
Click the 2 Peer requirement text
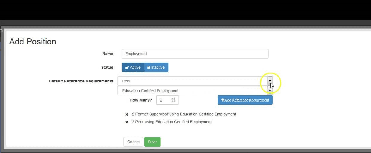(171, 122)
